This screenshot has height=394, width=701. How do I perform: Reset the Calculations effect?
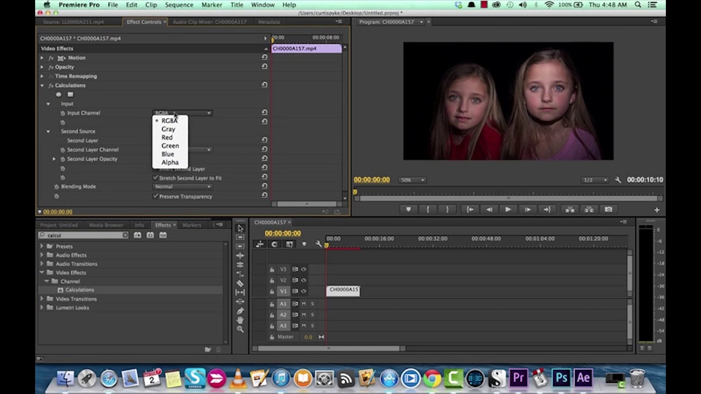click(x=265, y=85)
